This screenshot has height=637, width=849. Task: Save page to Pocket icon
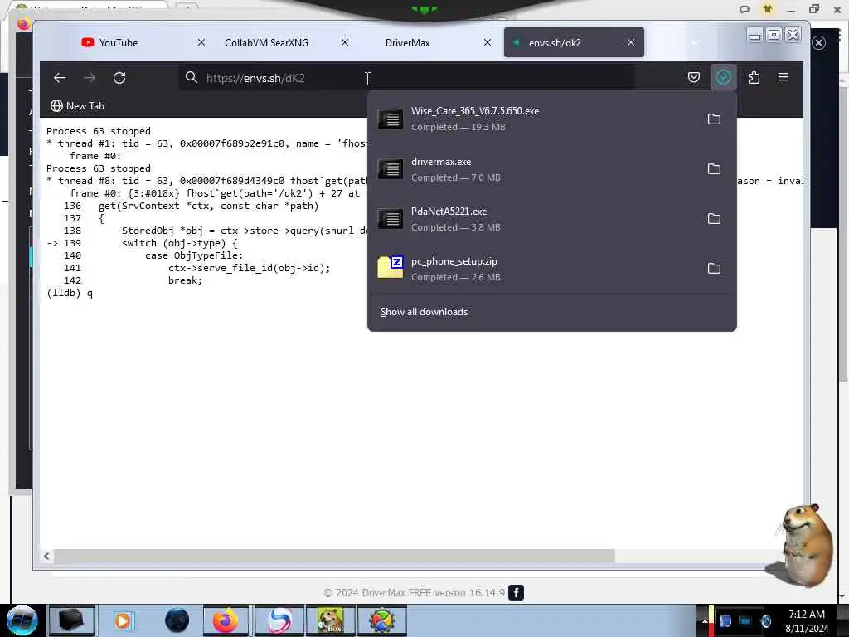click(694, 77)
